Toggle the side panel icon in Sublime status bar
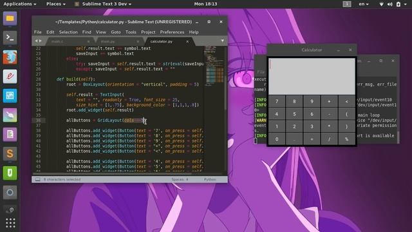The image size is (412, 232). click(x=38, y=179)
